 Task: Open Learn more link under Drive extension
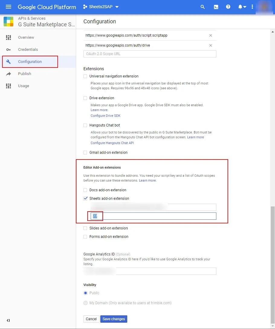99,110
